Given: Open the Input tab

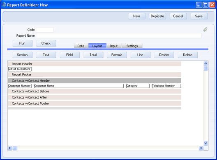Looking at the screenshot, I should click(x=114, y=46).
